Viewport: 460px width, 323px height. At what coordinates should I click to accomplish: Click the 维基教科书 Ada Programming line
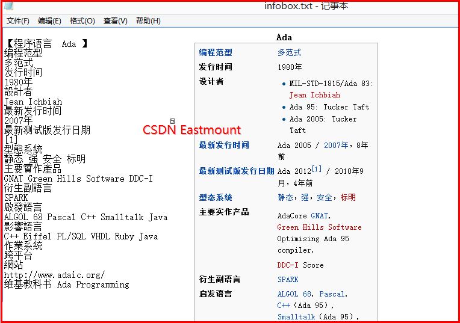point(67,285)
